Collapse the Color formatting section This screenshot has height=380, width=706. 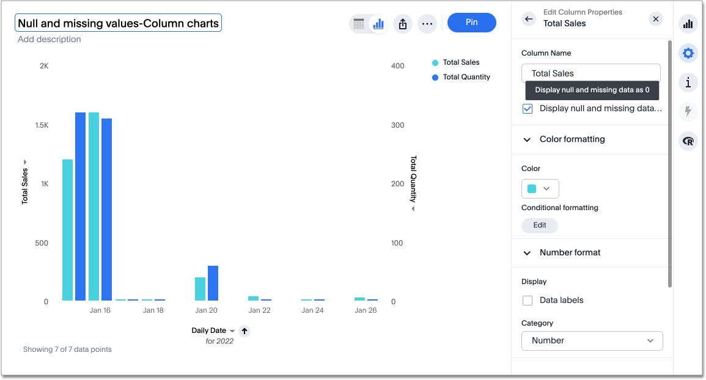coord(527,139)
